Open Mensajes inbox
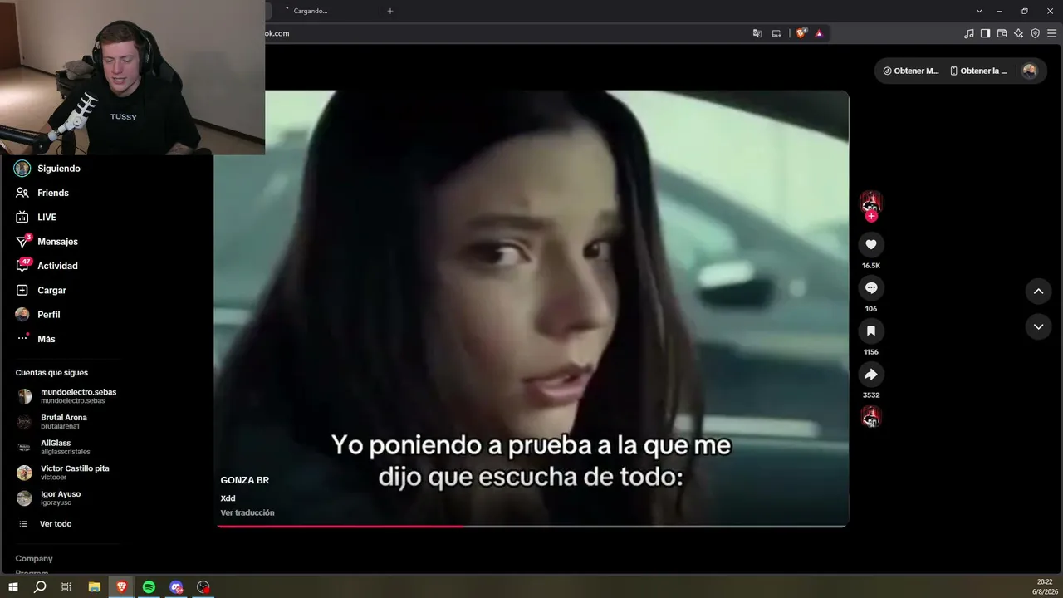This screenshot has width=1063, height=598. (x=57, y=242)
